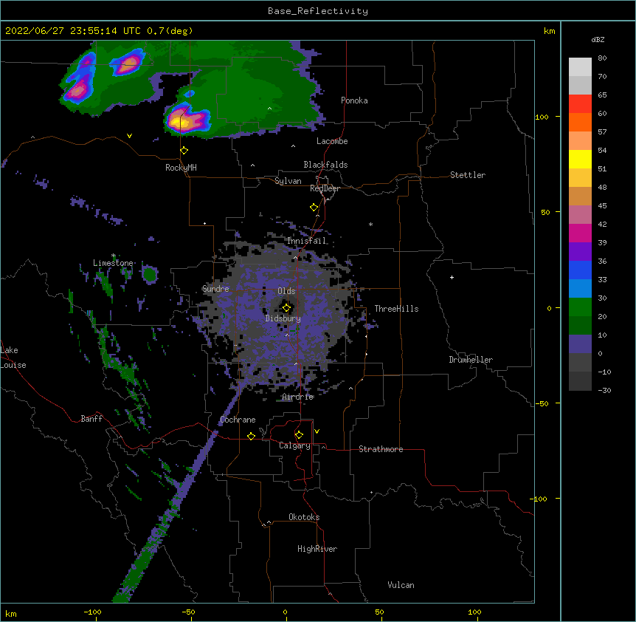Image resolution: width=636 pixels, height=622 pixels.
Task: Click the Okotoks town label
Action: pyautogui.click(x=304, y=517)
